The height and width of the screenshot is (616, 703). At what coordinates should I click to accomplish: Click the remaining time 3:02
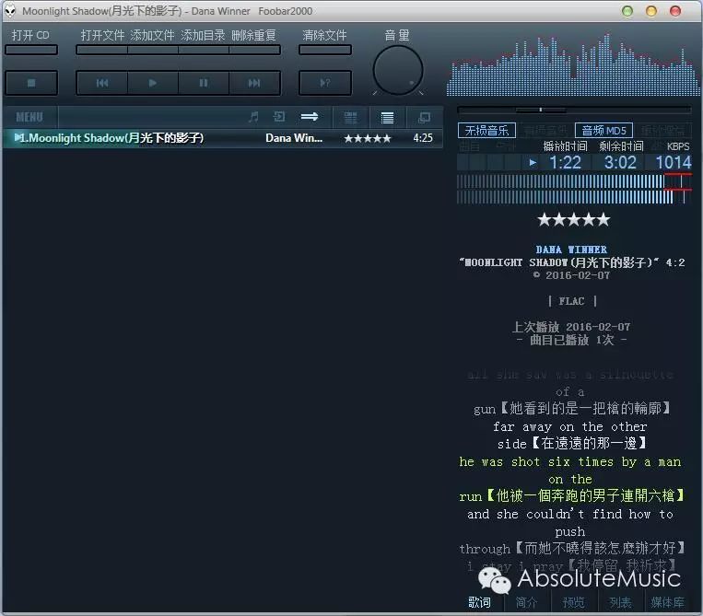point(620,163)
